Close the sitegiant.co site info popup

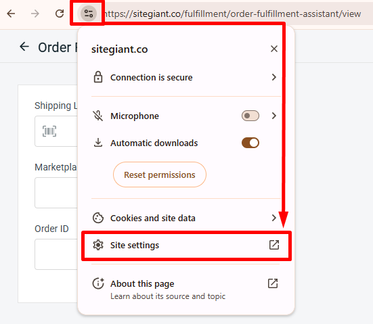(274, 49)
